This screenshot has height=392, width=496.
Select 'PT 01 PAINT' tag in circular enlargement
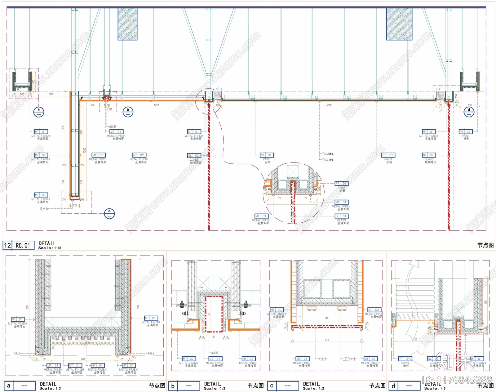click(341, 187)
